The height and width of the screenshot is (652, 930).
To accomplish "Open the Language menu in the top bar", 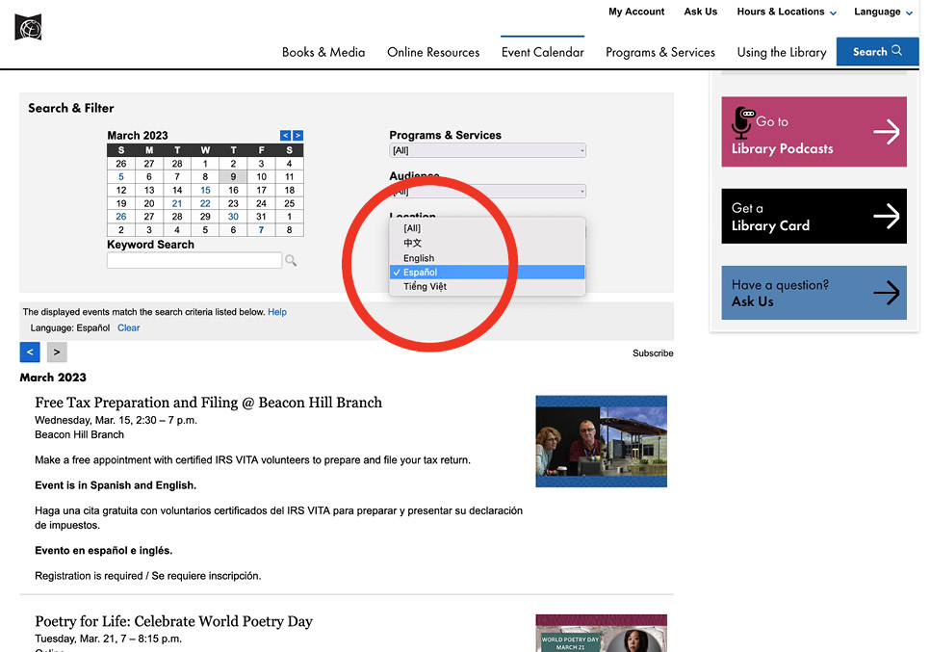I will click(x=882, y=12).
